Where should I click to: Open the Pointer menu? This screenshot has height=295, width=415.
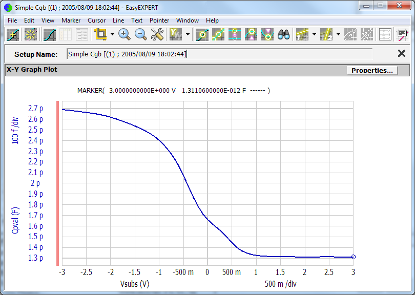159,20
